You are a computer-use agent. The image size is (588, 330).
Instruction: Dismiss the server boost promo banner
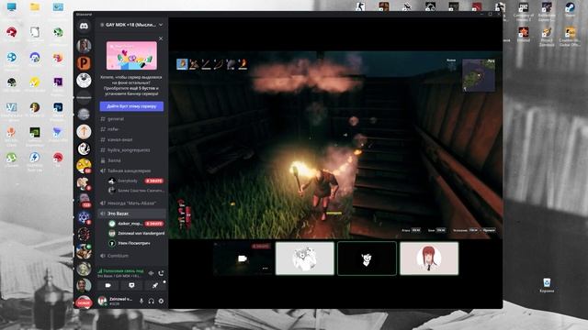[161, 38]
